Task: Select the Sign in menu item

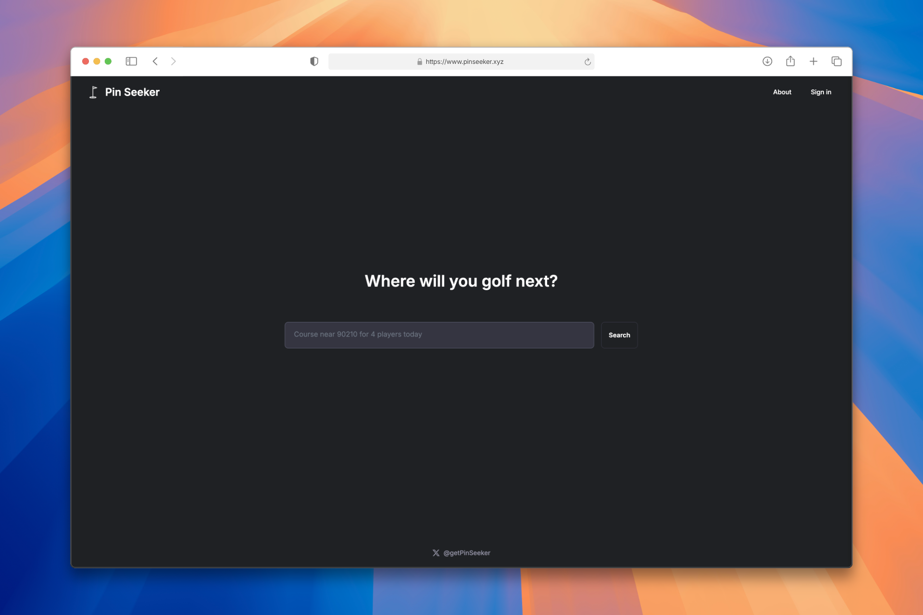Action: point(821,92)
